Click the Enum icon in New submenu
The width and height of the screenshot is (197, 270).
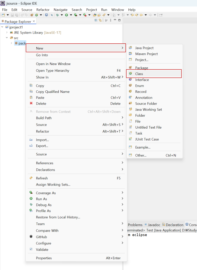130,85
